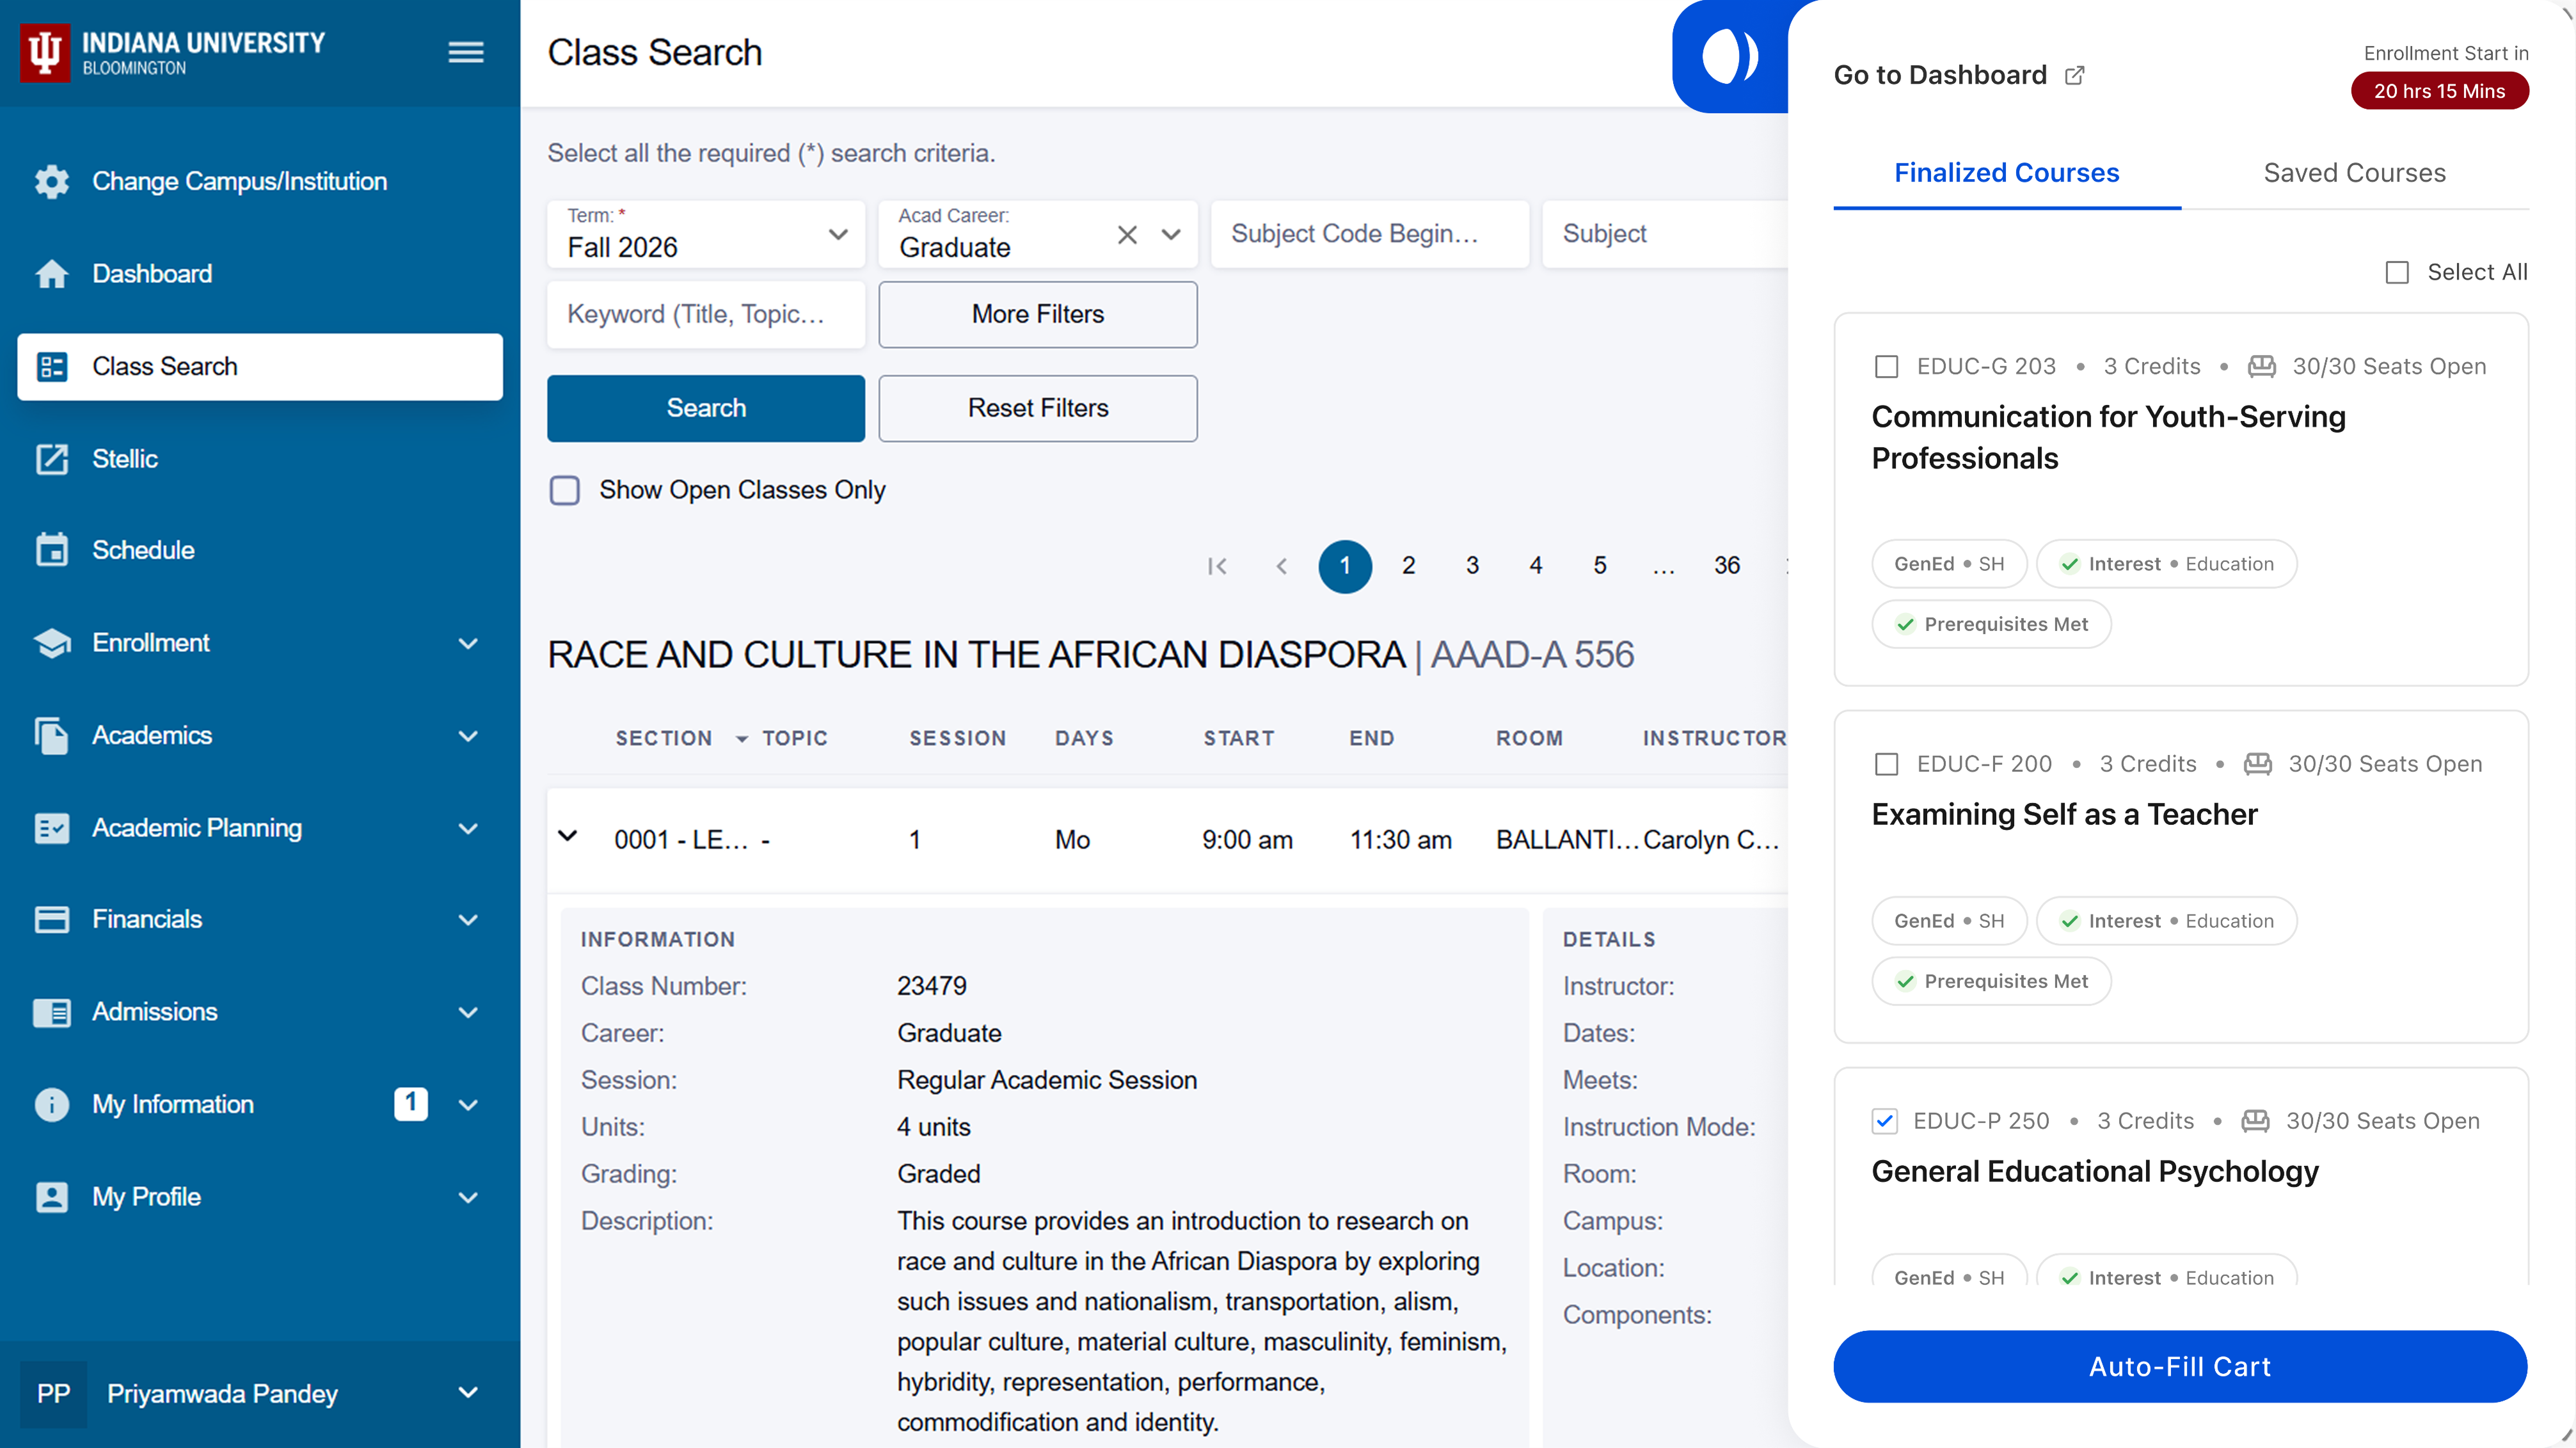
Task: Expand the My Profile menu chevron
Action: (x=468, y=1197)
